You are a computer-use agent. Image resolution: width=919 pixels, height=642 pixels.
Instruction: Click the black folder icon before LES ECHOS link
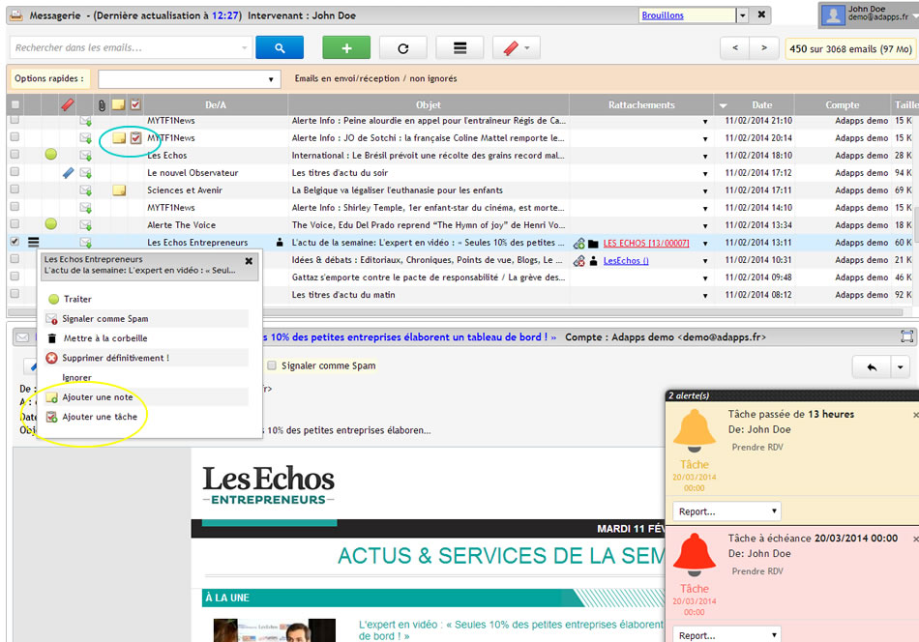(593, 244)
